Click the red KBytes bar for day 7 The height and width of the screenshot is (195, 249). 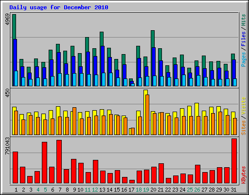[x=59, y=161]
